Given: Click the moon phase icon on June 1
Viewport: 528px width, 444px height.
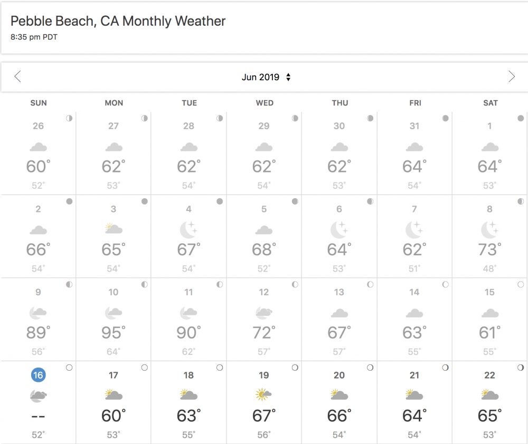Looking at the screenshot, I should [x=521, y=119].
